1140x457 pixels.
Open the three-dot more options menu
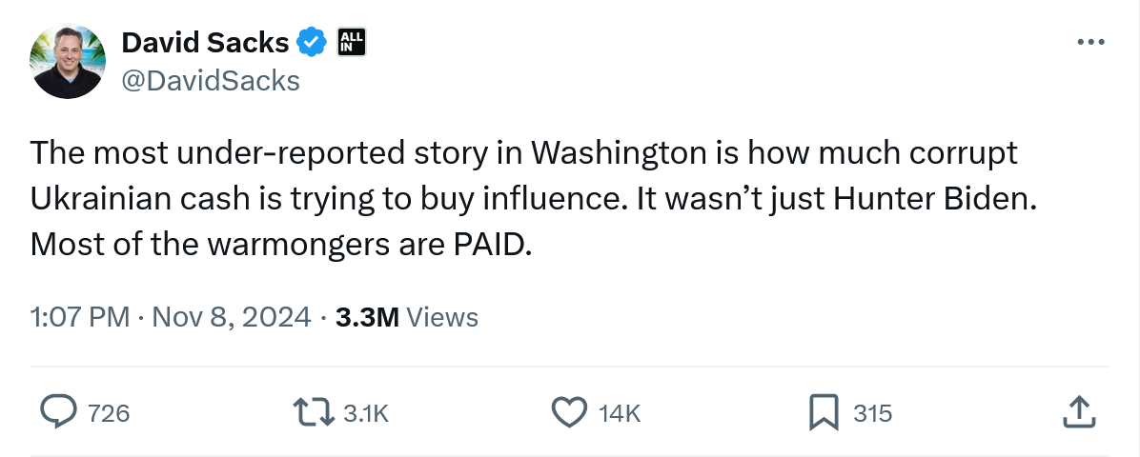pyautogui.click(x=1089, y=43)
